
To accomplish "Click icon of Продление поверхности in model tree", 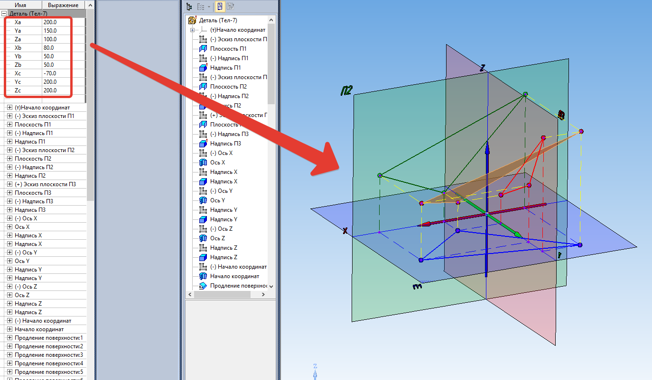I will [x=203, y=286].
